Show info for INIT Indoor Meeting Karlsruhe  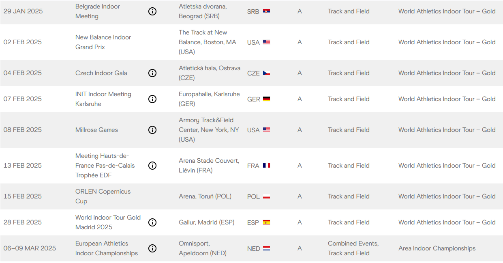[152, 99]
